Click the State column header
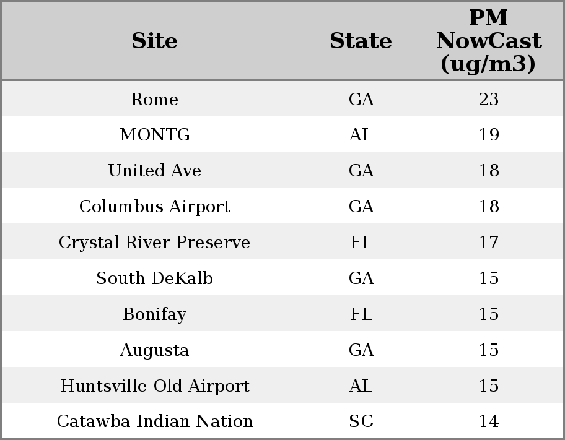This screenshot has height=440, width=565. click(x=361, y=41)
